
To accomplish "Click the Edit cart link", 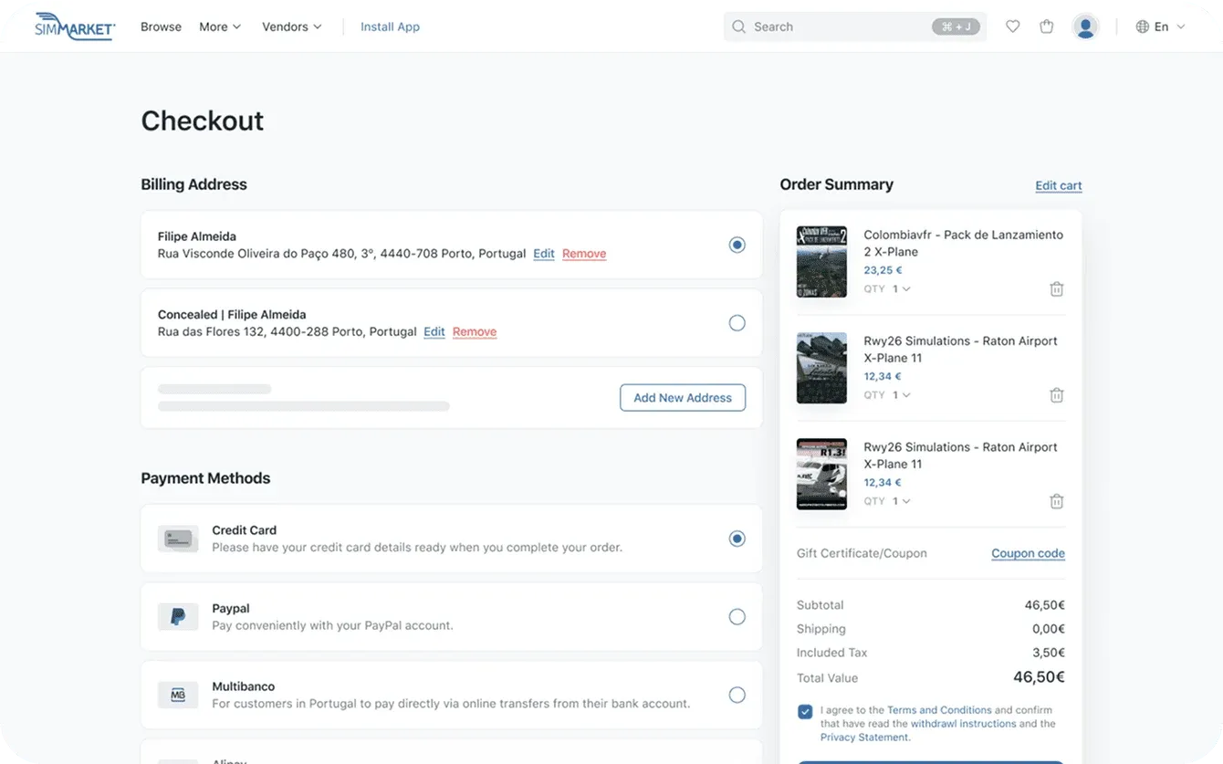I will (x=1059, y=185).
